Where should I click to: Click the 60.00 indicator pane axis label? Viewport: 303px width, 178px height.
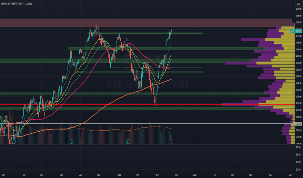[x=298, y=154]
